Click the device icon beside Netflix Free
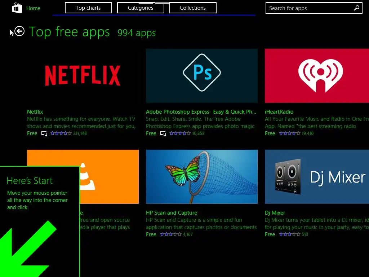369x277 pixels. pyautogui.click(x=44, y=134)
